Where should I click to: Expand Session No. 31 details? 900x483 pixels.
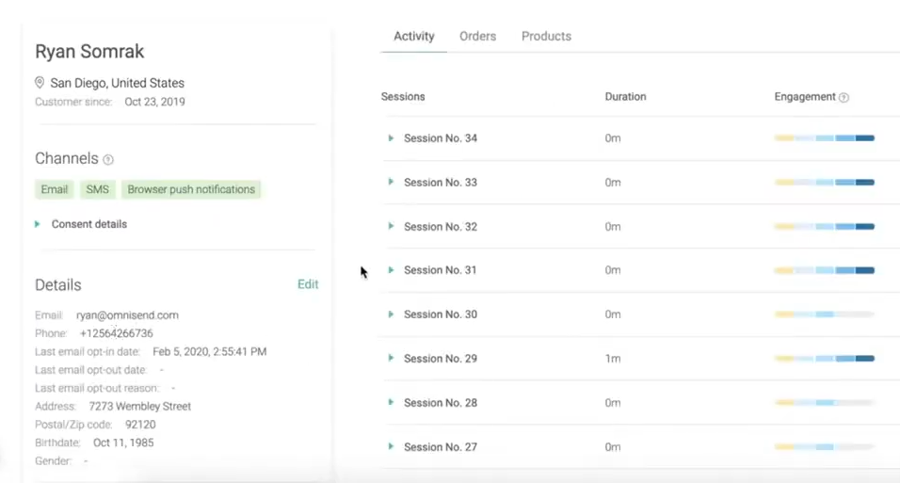(x=391, y=270)
